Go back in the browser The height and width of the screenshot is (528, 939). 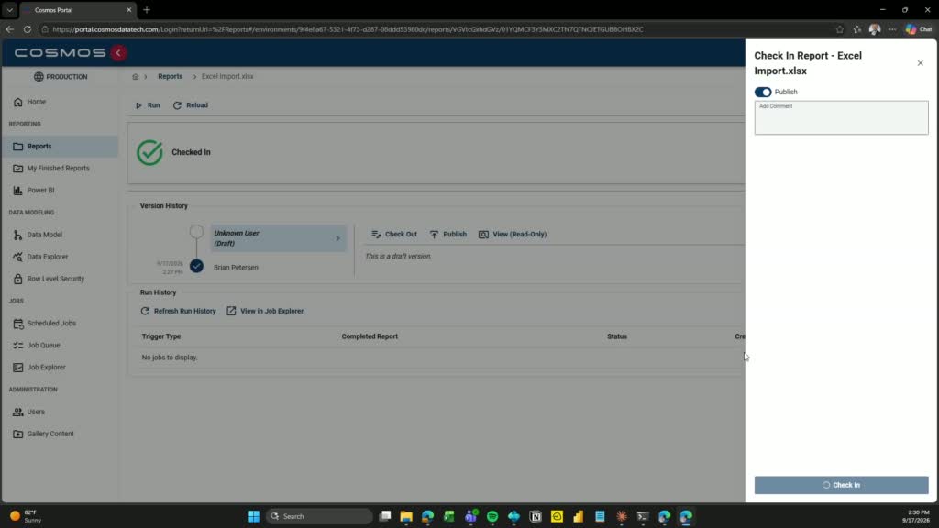point(9,29)
